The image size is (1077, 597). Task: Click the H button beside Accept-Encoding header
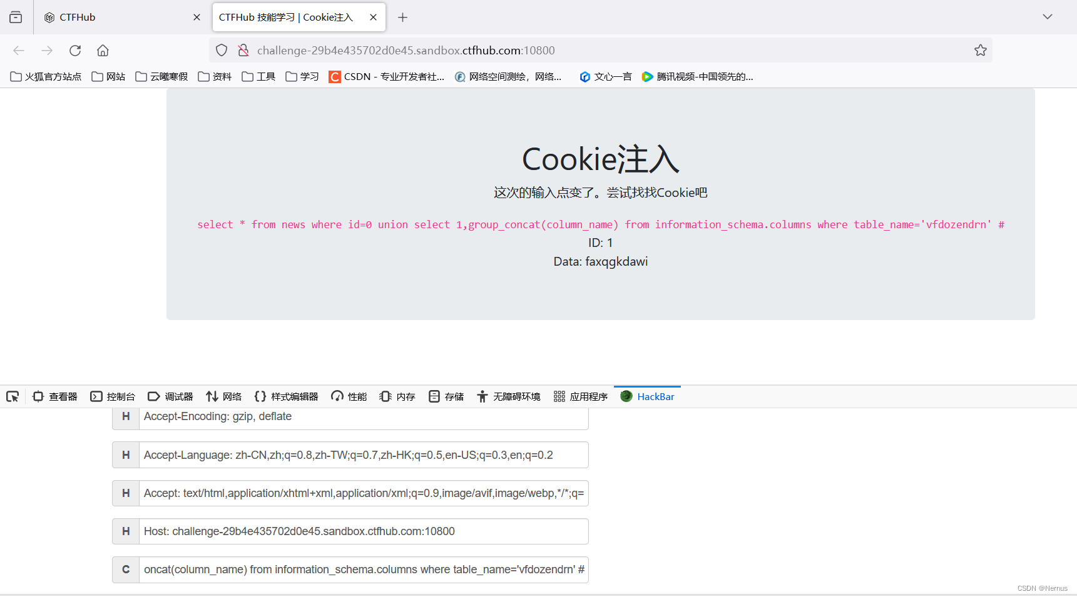(125, 416)
